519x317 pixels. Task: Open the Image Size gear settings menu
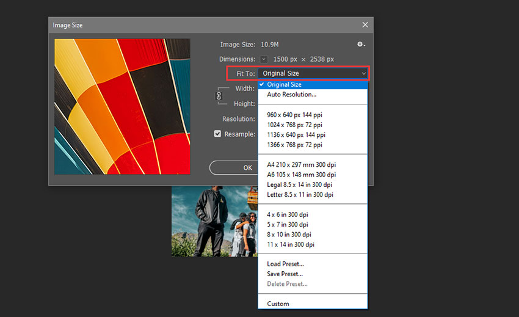361,44
